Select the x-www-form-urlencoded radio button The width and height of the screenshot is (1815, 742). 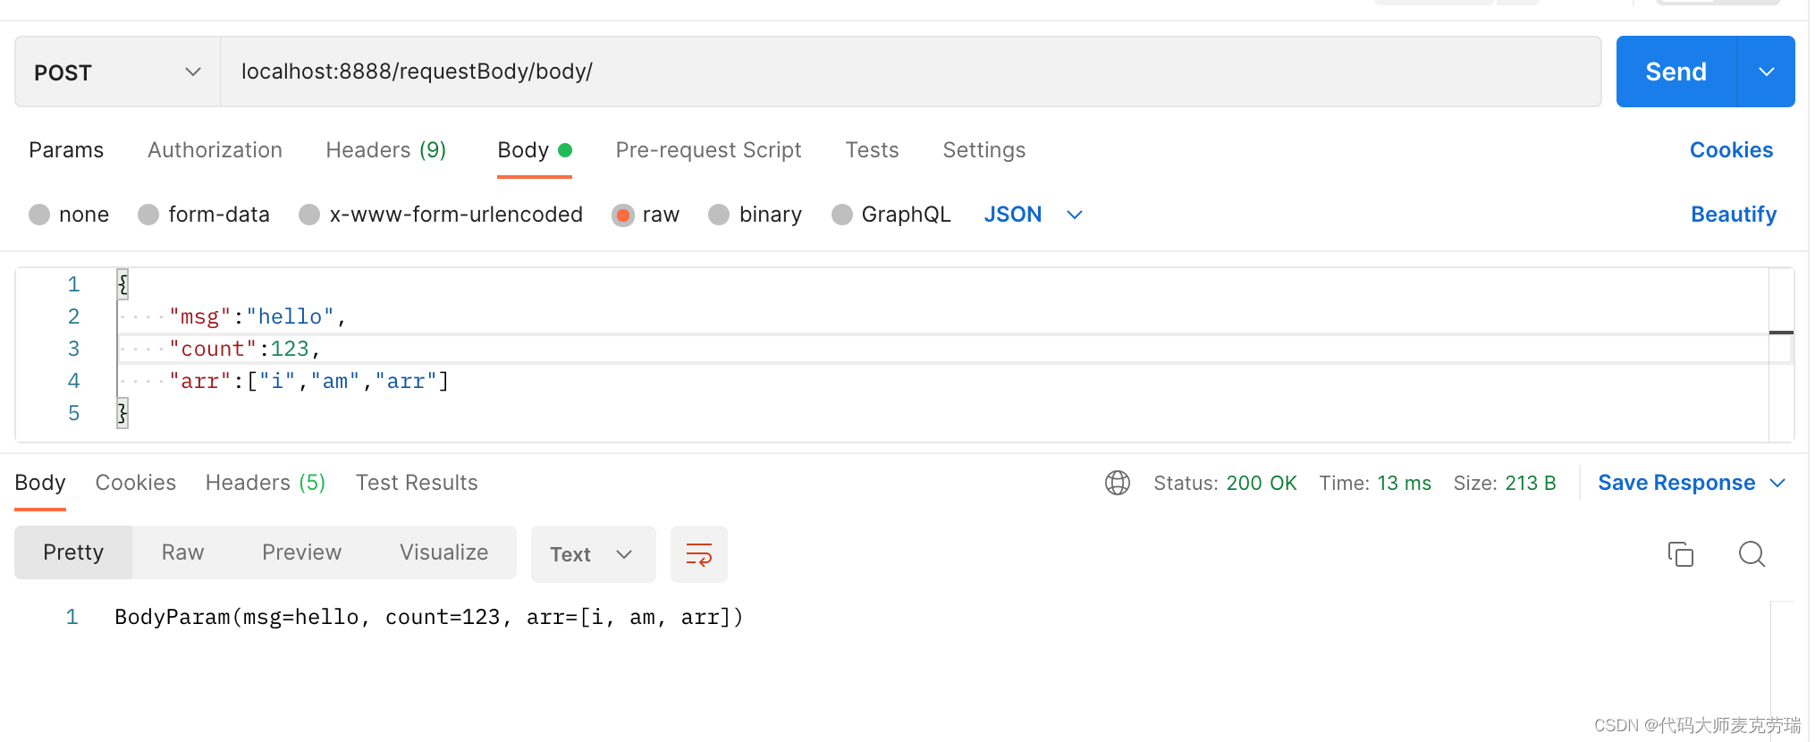tap(309, 215)
